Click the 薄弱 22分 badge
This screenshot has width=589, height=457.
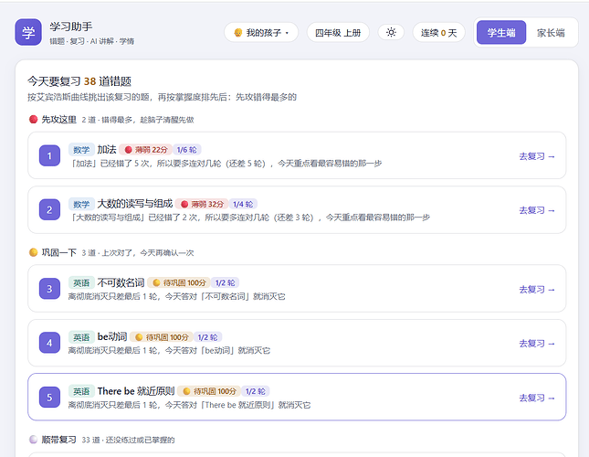(x=146, y=150)
